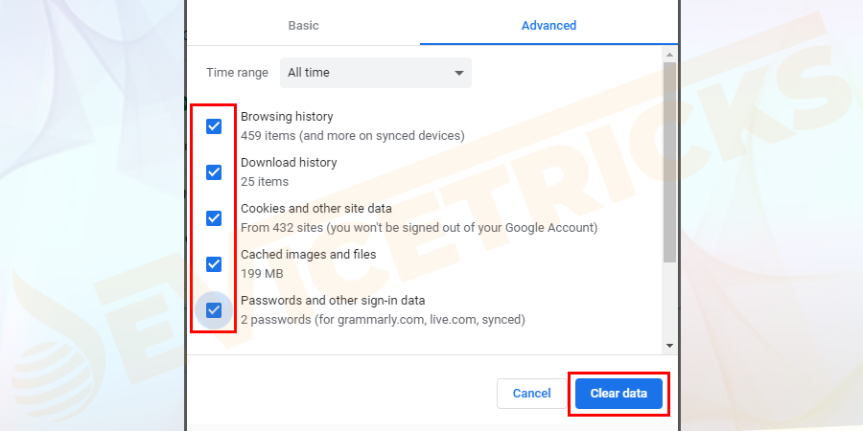The height and width of the screenshot is (431, 863).
Task: Disable the Cached images and files checkbox
Action: (214, 264)
